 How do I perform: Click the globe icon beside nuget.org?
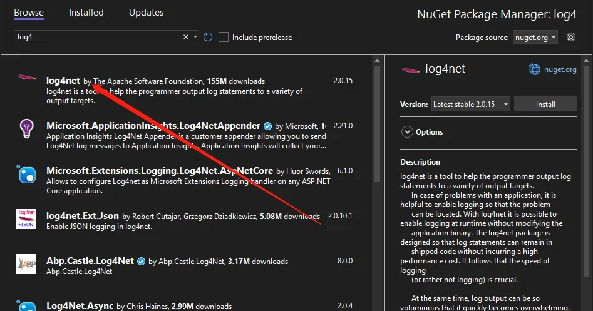(534, 69)
